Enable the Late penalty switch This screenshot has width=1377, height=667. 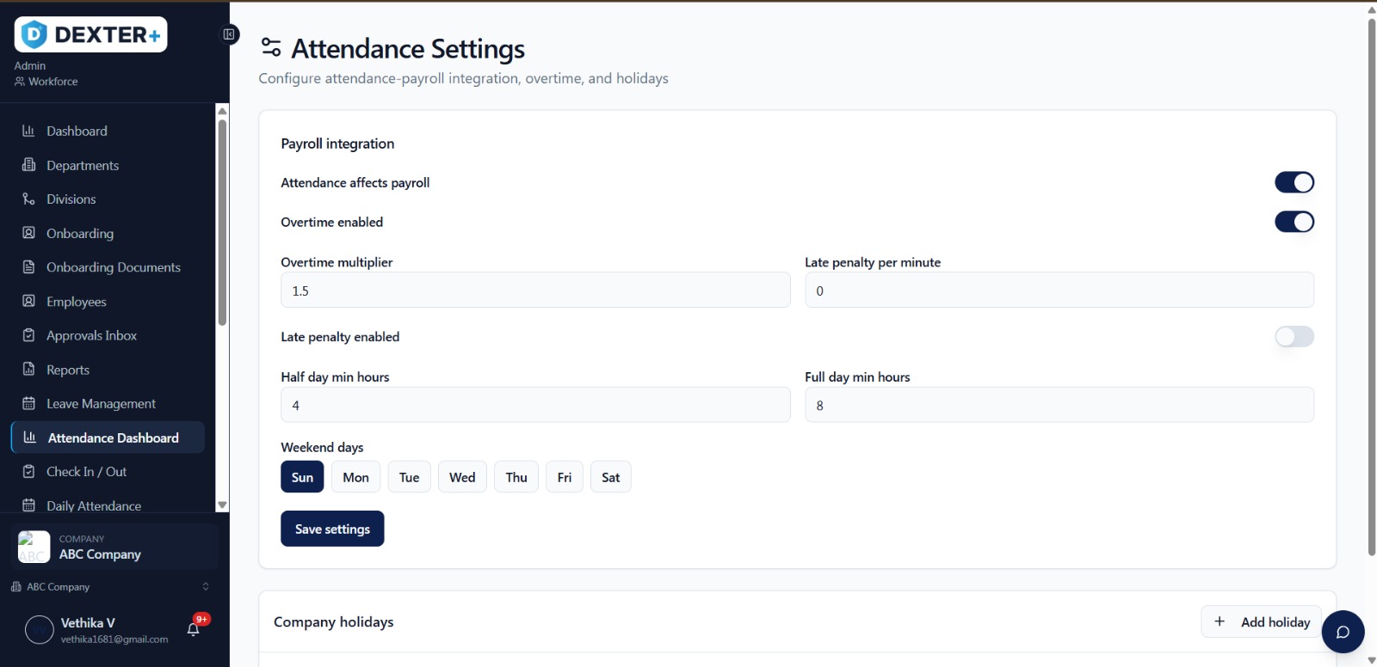coord(1294,337)
